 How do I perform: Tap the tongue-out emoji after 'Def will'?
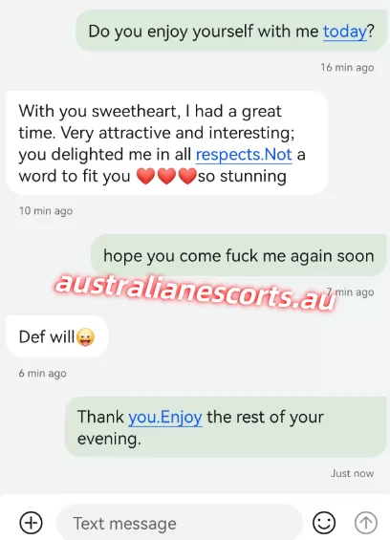click(x=85, y=336)
